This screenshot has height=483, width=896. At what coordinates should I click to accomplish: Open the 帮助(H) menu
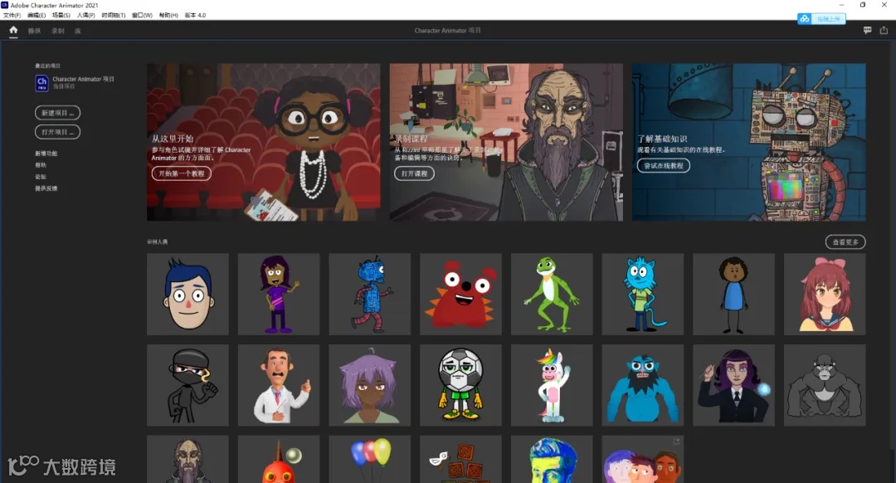(168, 16)
